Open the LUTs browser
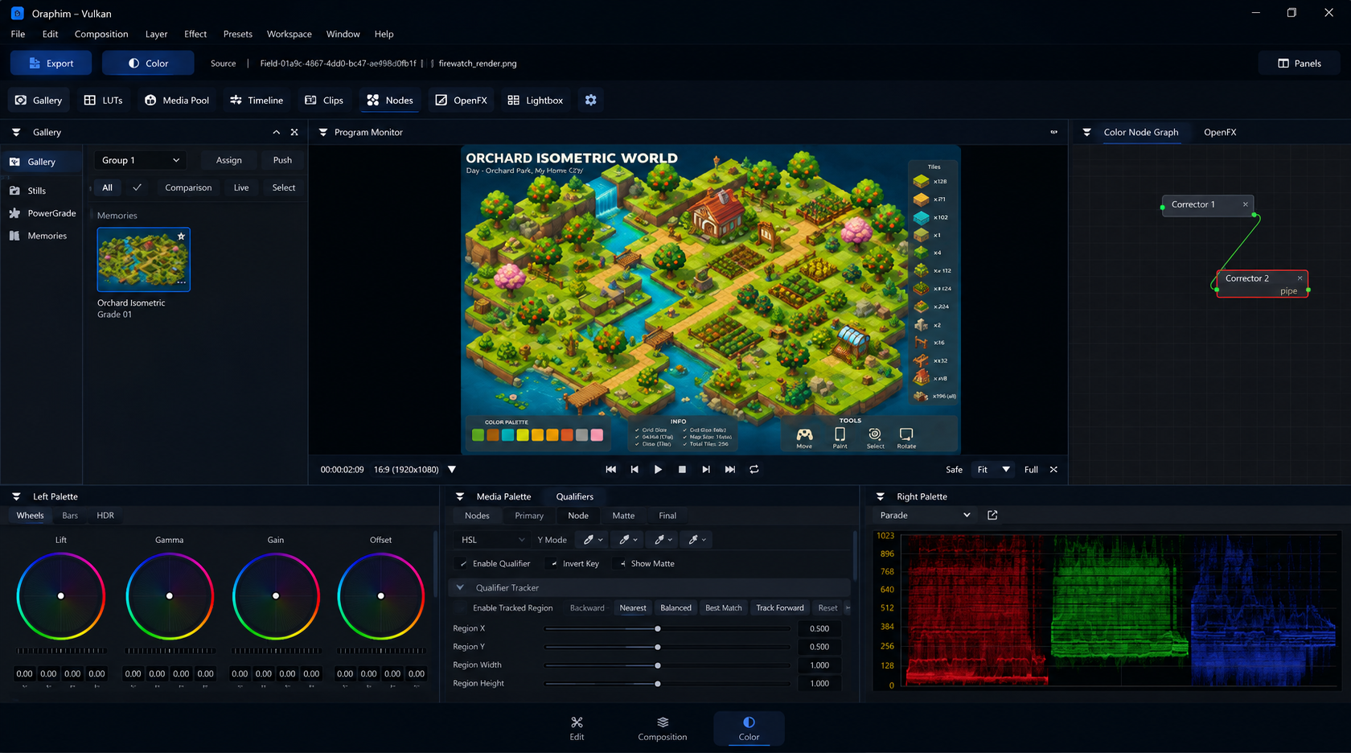1351x753 pixels. (x=104, y=101)
